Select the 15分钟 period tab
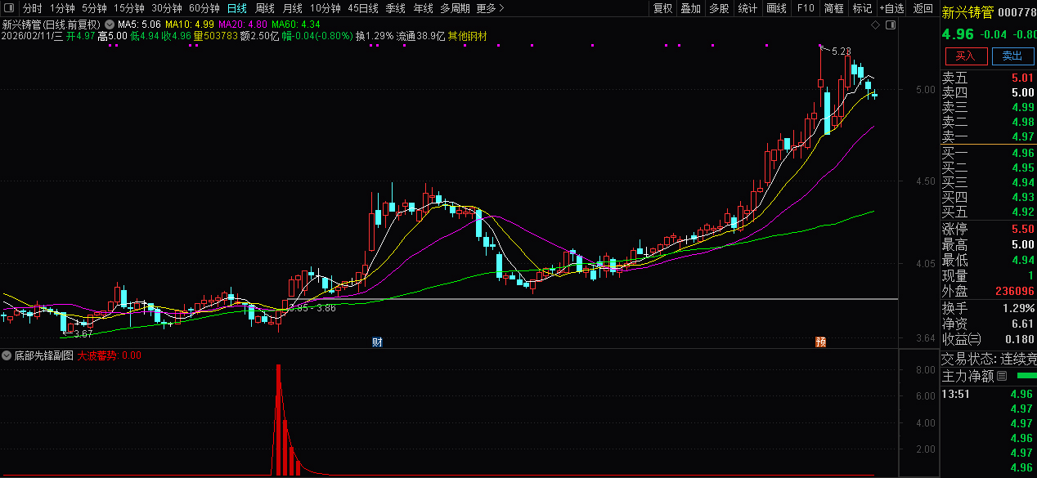This screenshot has height=478, width=1037. click(128, 8)
